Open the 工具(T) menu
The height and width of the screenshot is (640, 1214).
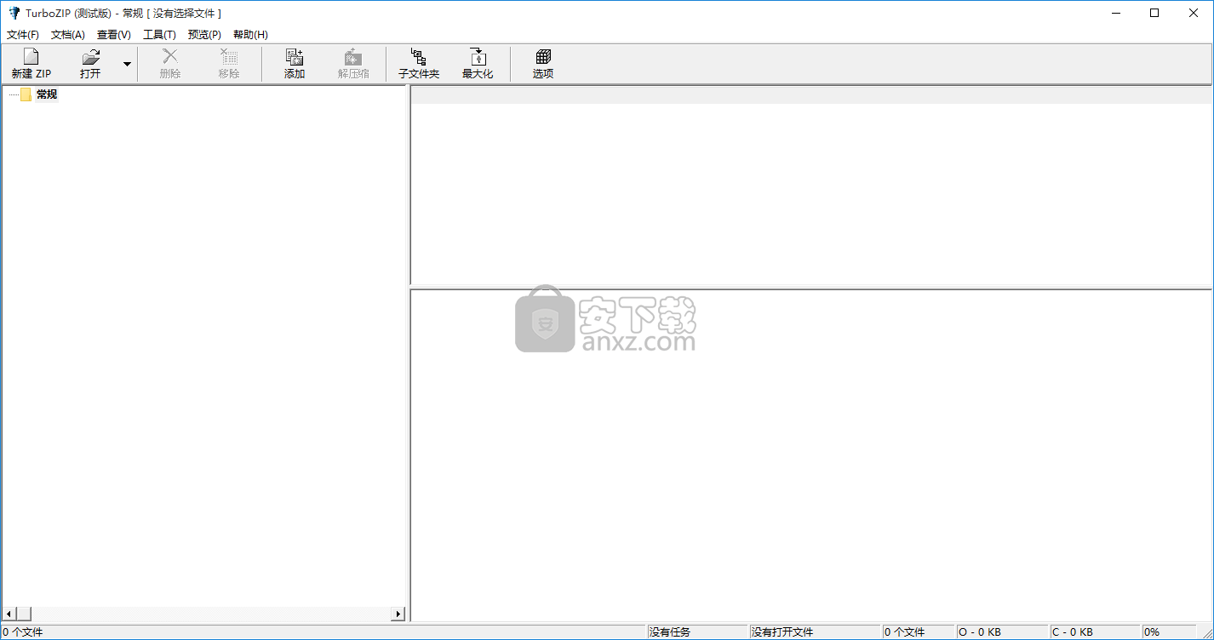159,35
